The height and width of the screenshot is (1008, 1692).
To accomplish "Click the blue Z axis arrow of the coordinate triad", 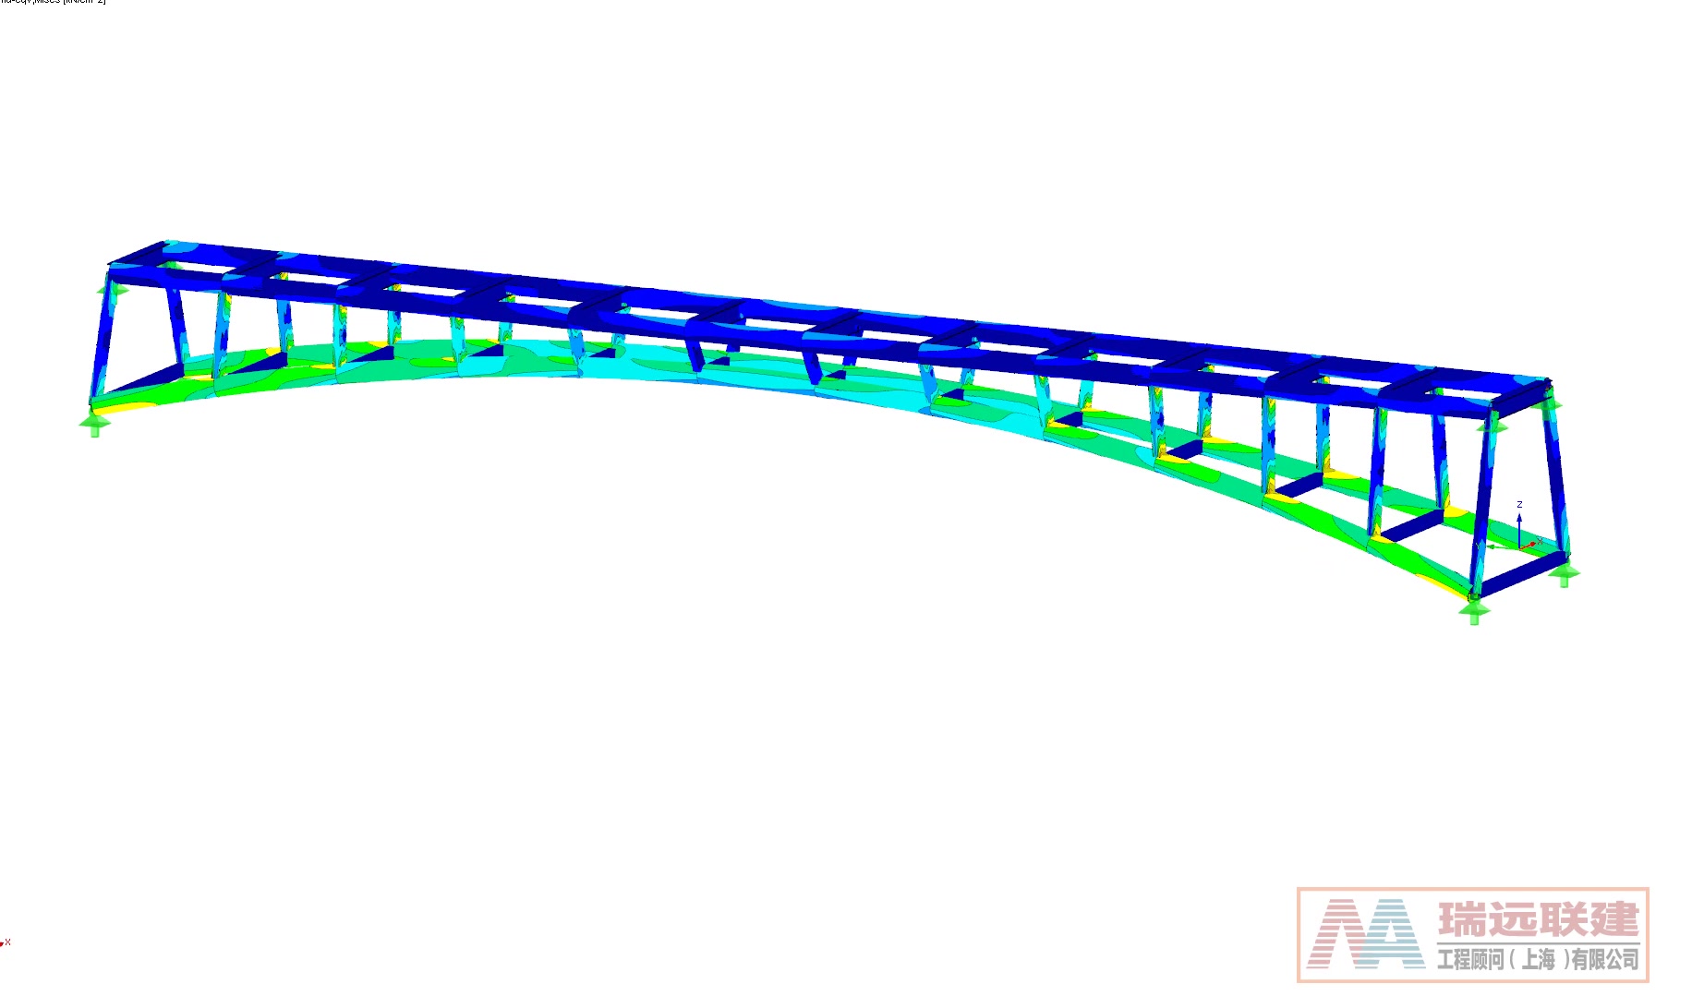I will [1519, 529].
